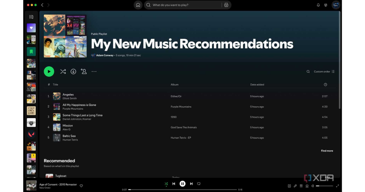The height and width of the screenshot is (192, 365).
Task: Open Connect to a device
Action: click(307, 186)
